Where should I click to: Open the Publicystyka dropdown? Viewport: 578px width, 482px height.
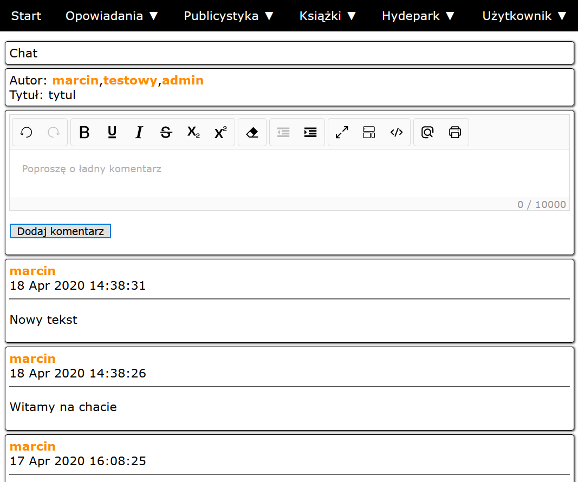pyautogui.click(x=229, y=16)
